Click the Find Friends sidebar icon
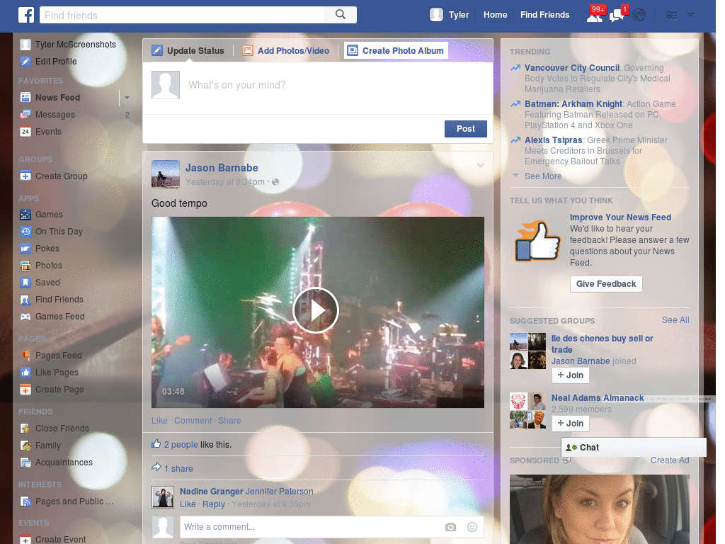This screenshot has height=544, width=725. (x=25, y=300)
